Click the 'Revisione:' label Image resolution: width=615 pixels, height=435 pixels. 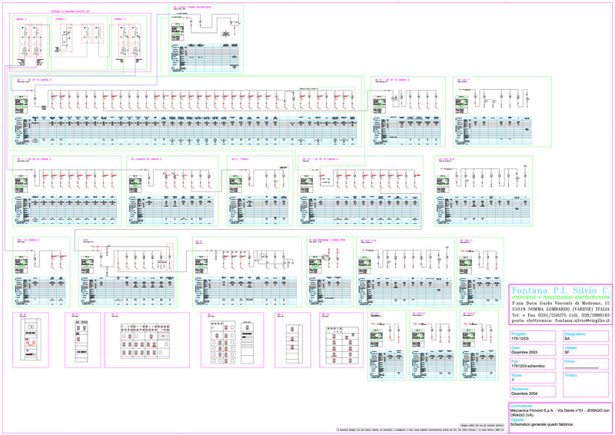coord(520,389)
